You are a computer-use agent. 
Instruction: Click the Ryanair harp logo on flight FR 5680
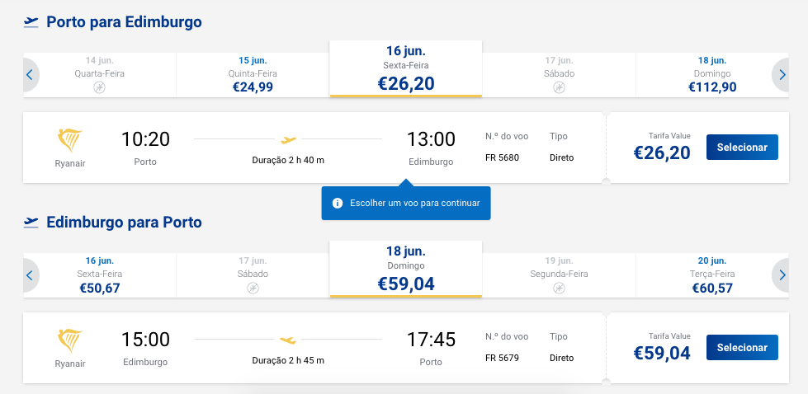pyautogui.click(x=70, y=140)
